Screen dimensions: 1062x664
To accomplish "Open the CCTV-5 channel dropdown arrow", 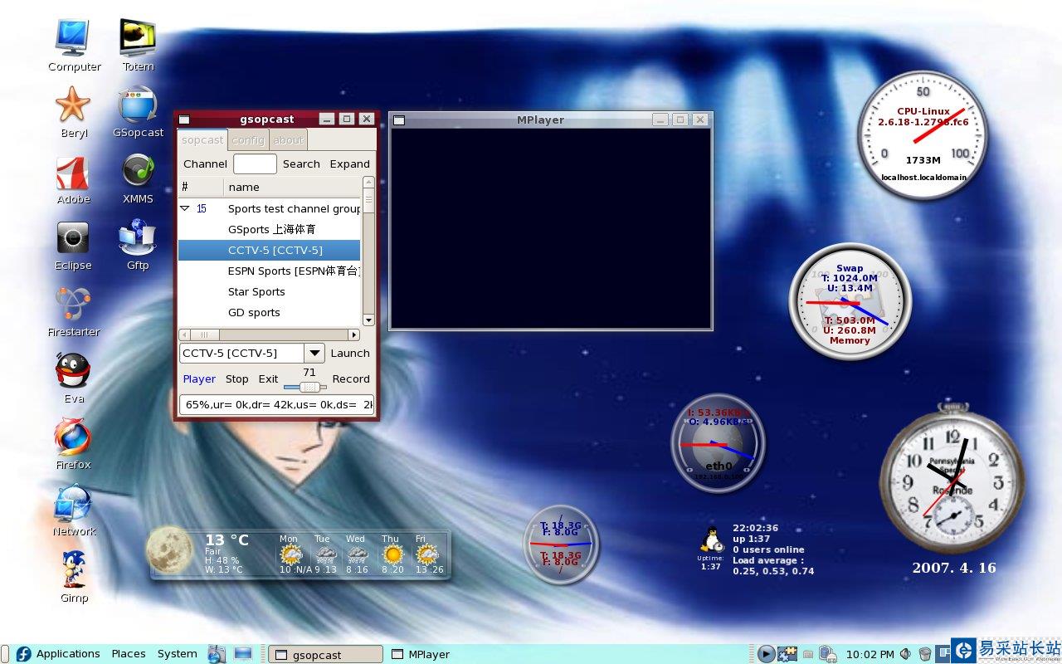I will [314, 353].
